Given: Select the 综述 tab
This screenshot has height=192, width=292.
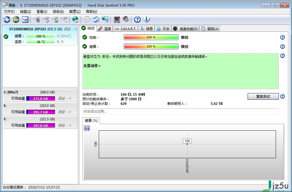Looking at the screenshot, I should pyautogui.click(x=88, y=28).
